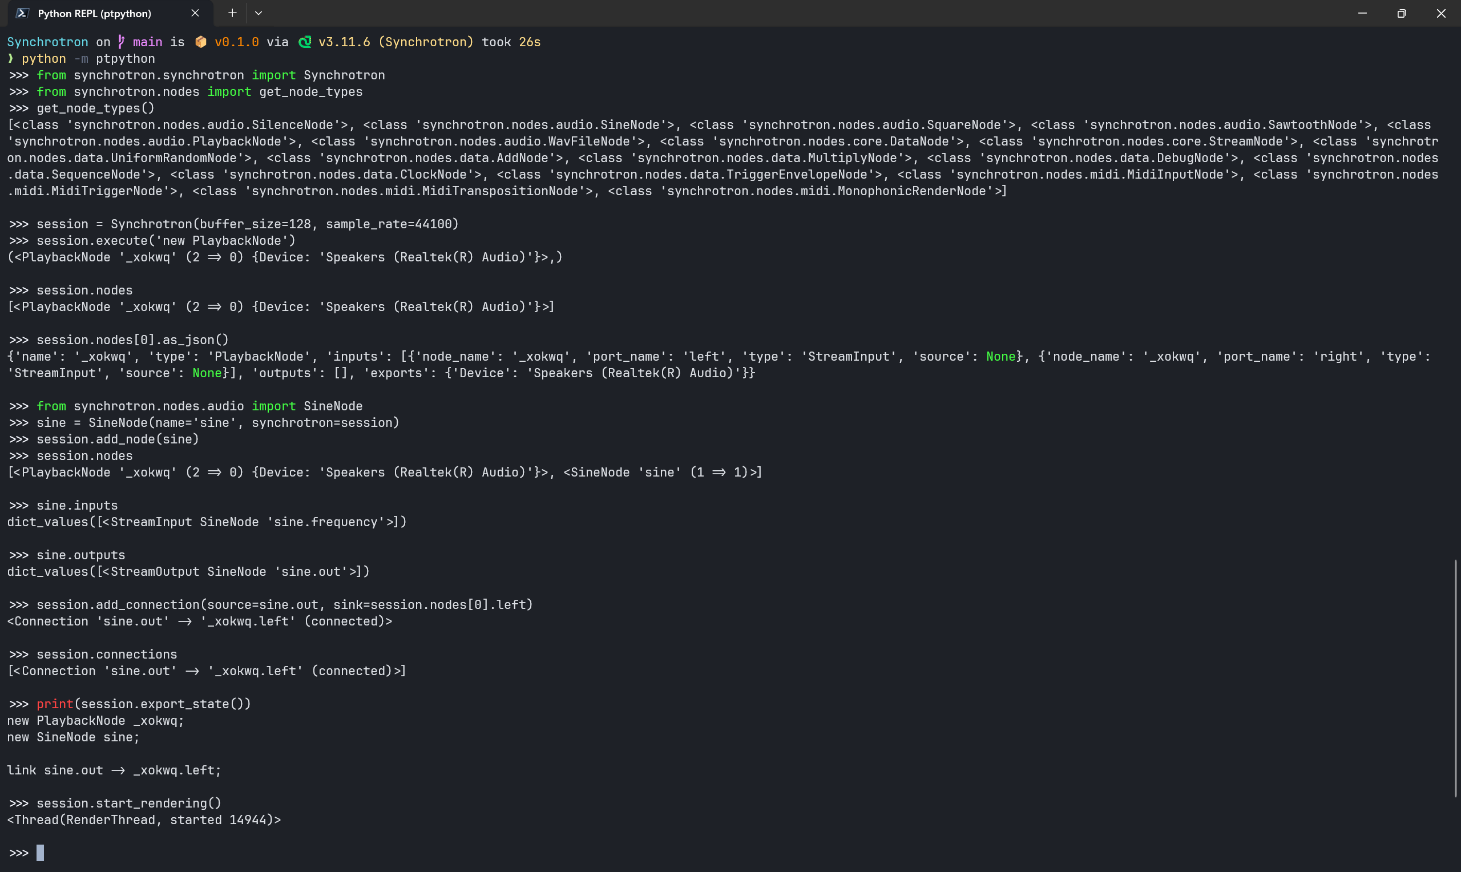Restore down the terminal window
This screenshot has height=872, width=1461.
point(1402,13)
